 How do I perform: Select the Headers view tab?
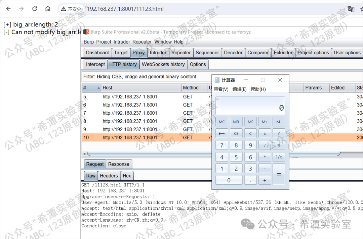pos(109,176)
